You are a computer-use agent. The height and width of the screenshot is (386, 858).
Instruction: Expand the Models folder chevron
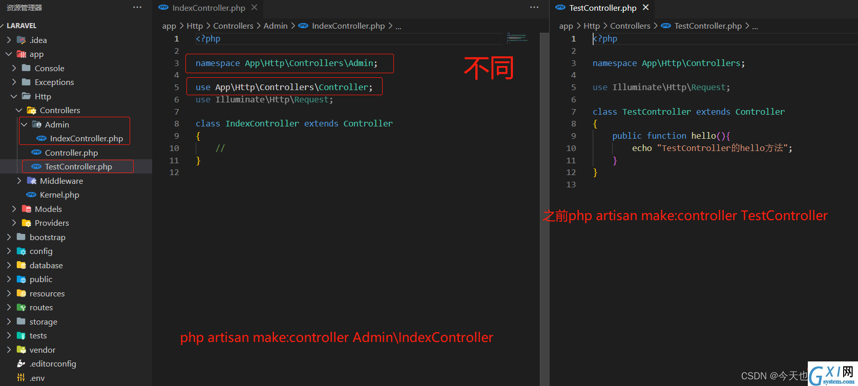14,209
